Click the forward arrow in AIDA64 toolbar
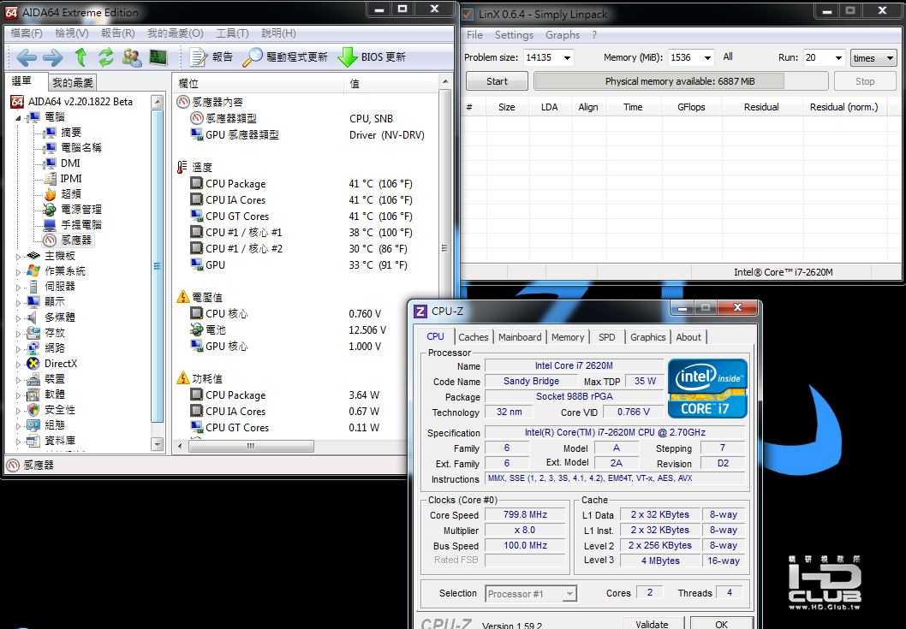The height and width of the screenshot is (629, 906). point(52,57)
